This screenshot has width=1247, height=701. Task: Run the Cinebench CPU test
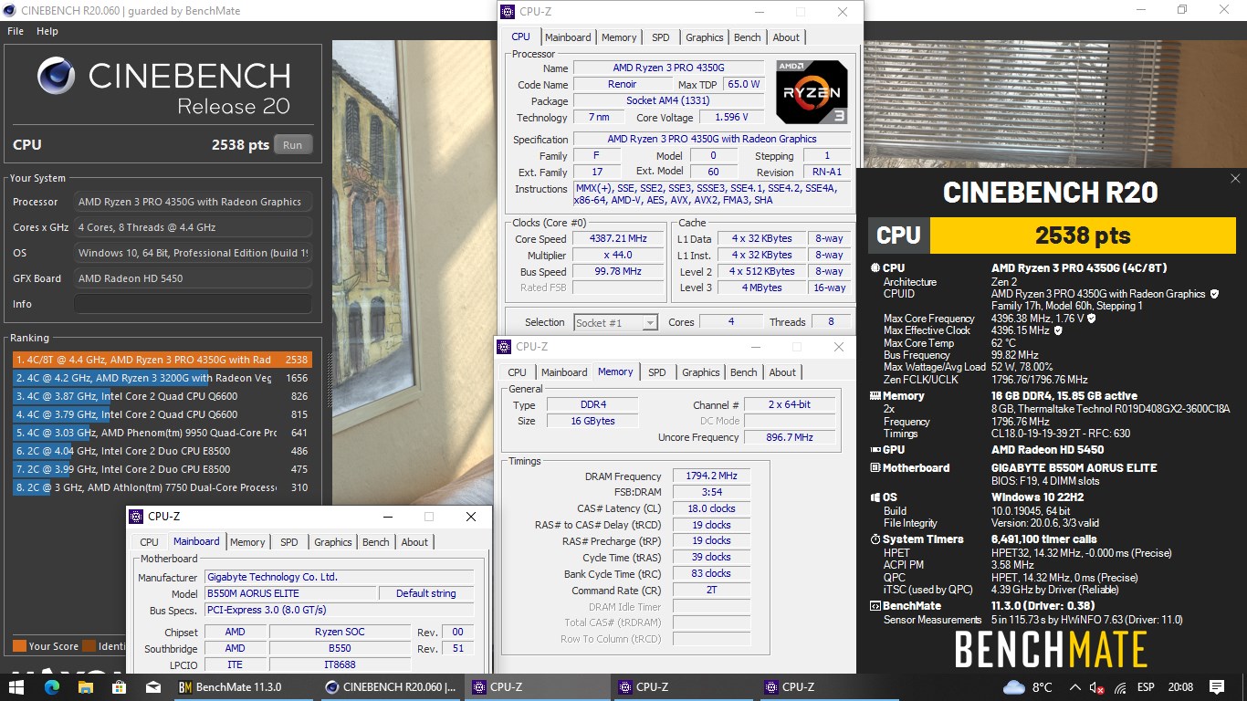(x=292, y=145)
